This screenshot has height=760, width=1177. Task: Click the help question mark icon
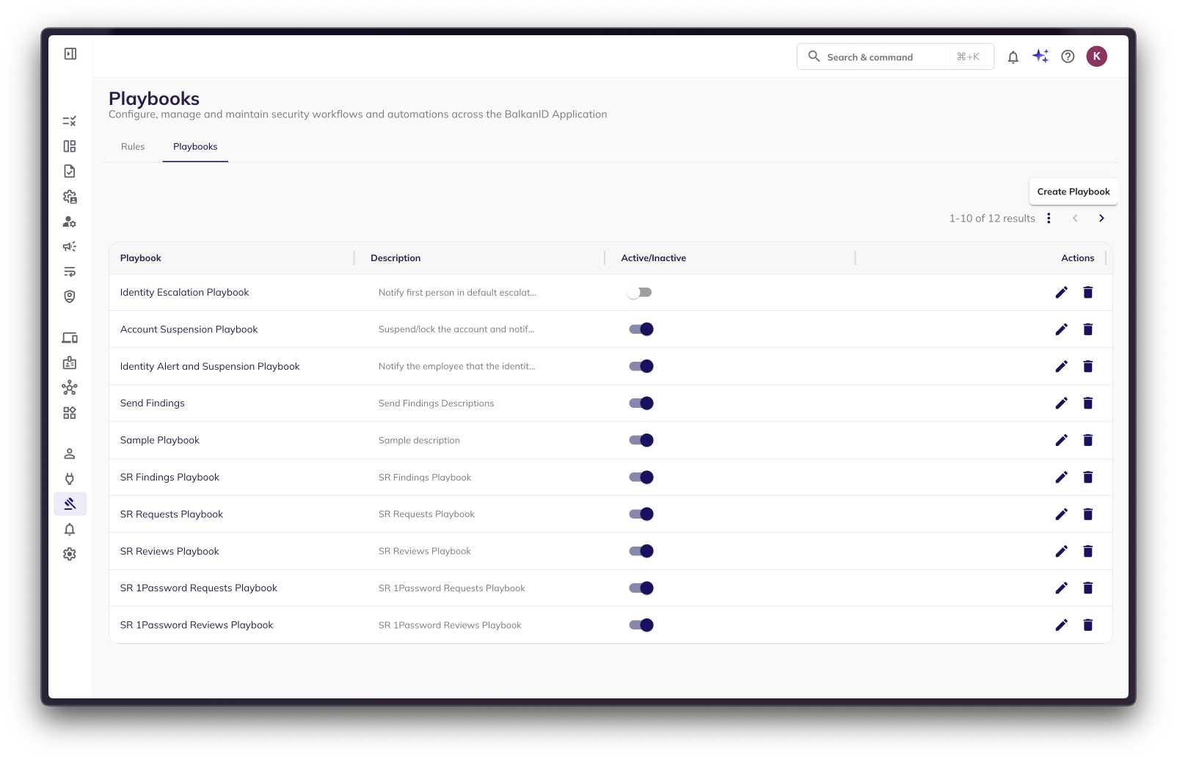click(x=1068, y=56)
